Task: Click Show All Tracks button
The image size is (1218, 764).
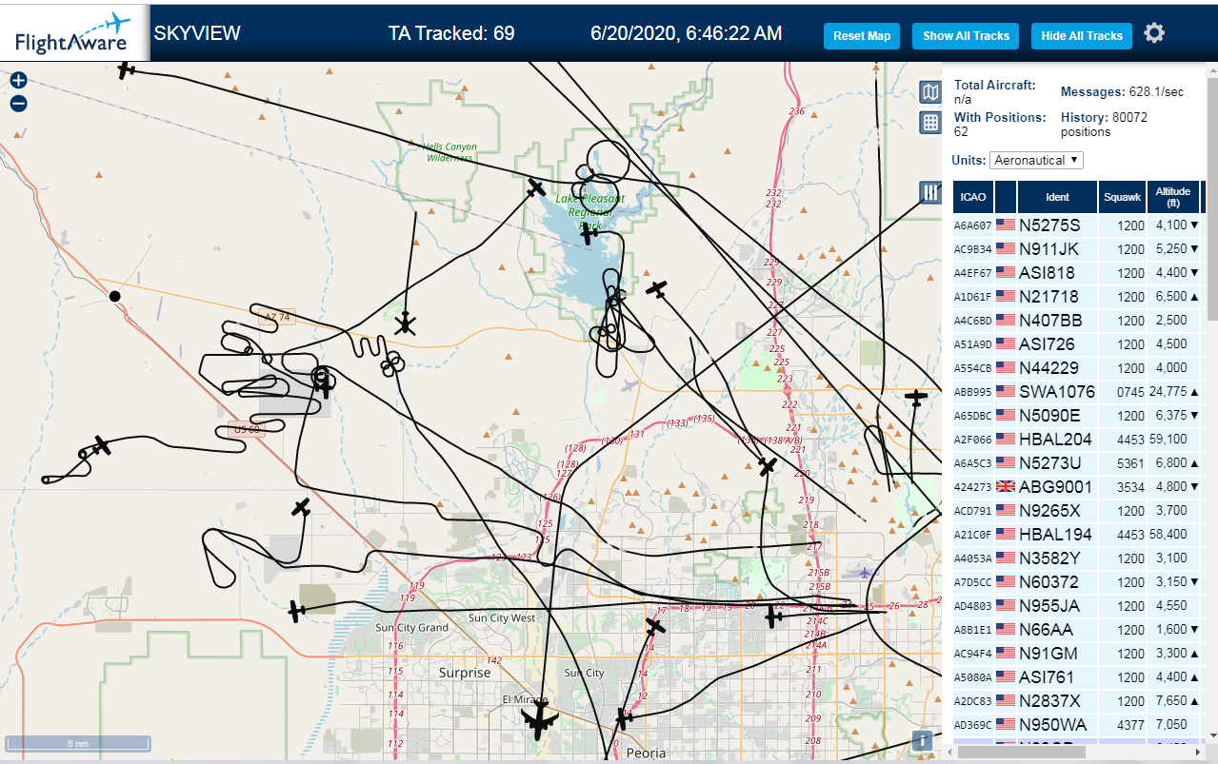Action: point(966,36)
